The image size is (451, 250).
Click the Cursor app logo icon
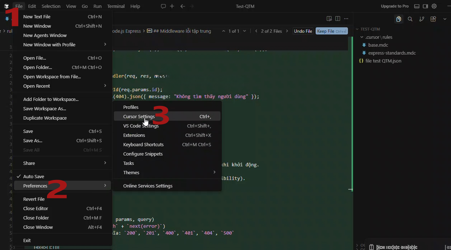click(6, 6)
